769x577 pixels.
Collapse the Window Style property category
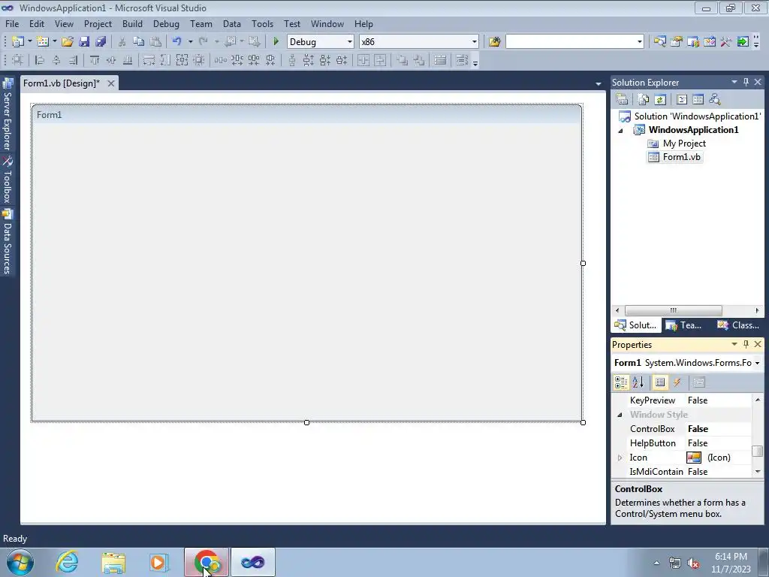click(x=620, y=415)
